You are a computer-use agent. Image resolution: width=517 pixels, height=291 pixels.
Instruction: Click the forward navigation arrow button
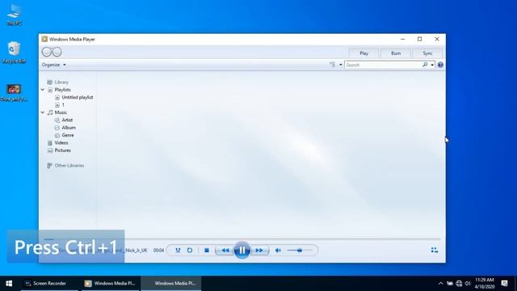point(57,52)
